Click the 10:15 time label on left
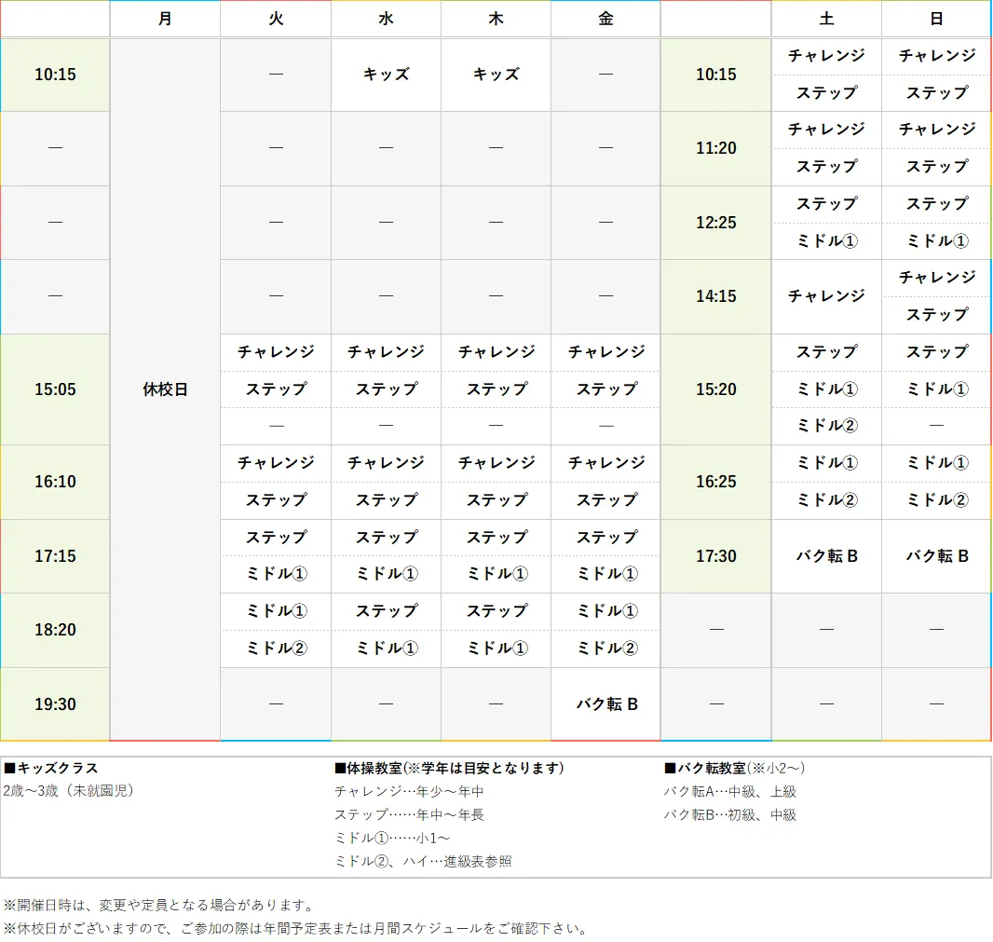 tap(54, 75)
